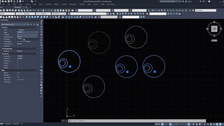Click the blue grip of the rightmost selected block
Viewport: 224px width, 126px height.
155,71
